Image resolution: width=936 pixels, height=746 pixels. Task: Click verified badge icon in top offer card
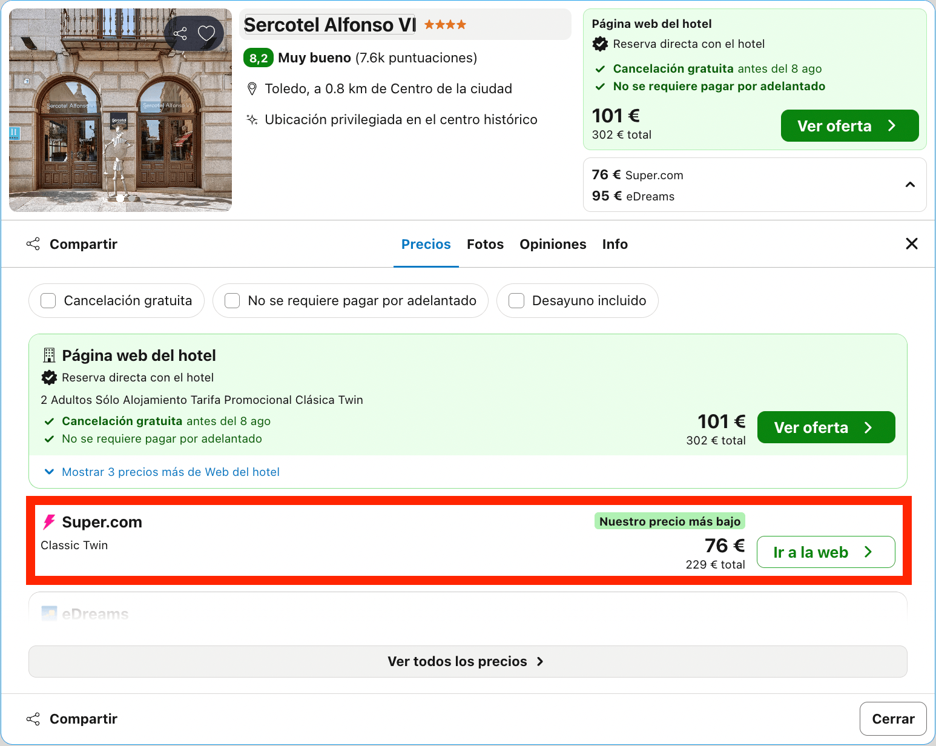(600, 44)
